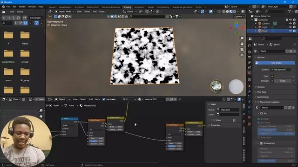The image size is (298, 167).
Task: Toggle Collection exclude checkbox in outliner
Action: 287,19
